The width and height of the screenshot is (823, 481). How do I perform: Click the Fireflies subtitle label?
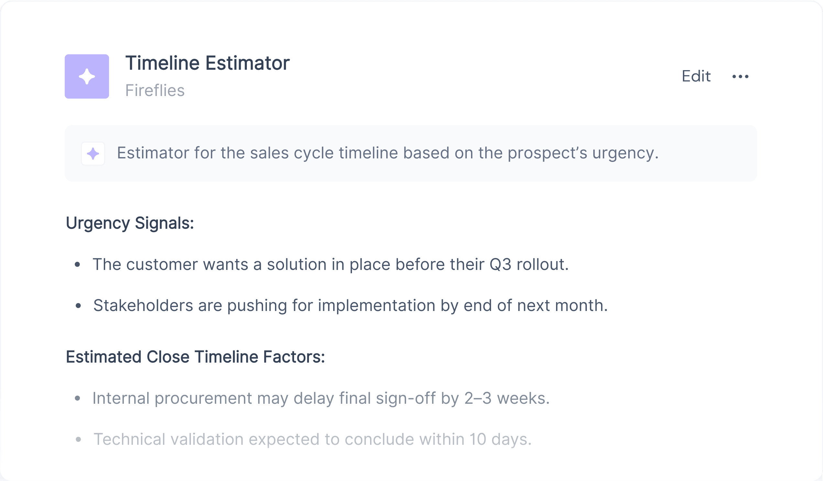pos(155,91)
